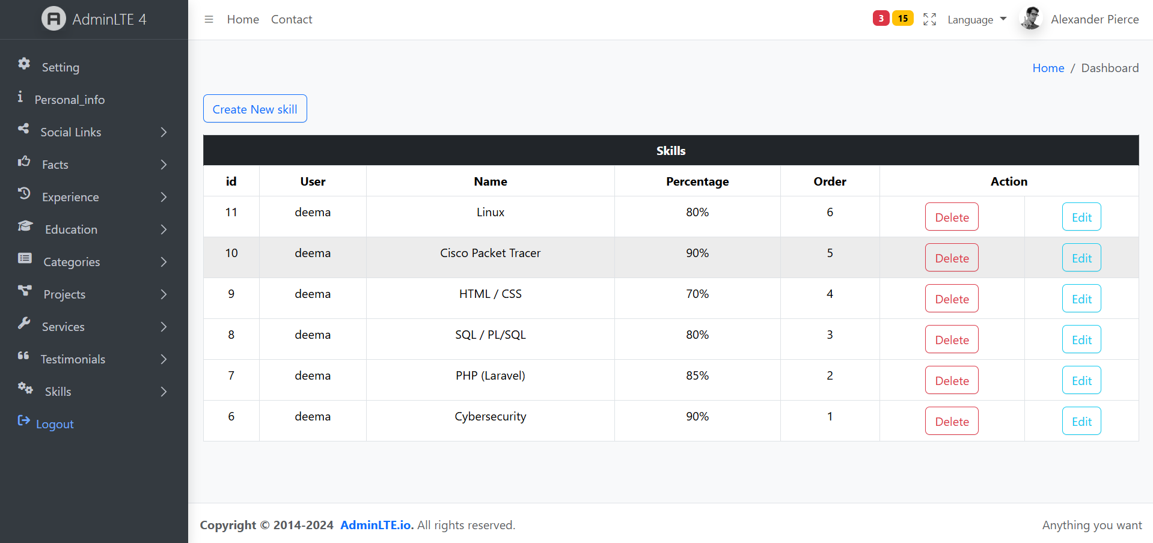Image resolution: width=1153 pixels, height=543 pixels.
Task: Click the Skills table title bar
Action: pyautogui.click(x=671, y=151)
